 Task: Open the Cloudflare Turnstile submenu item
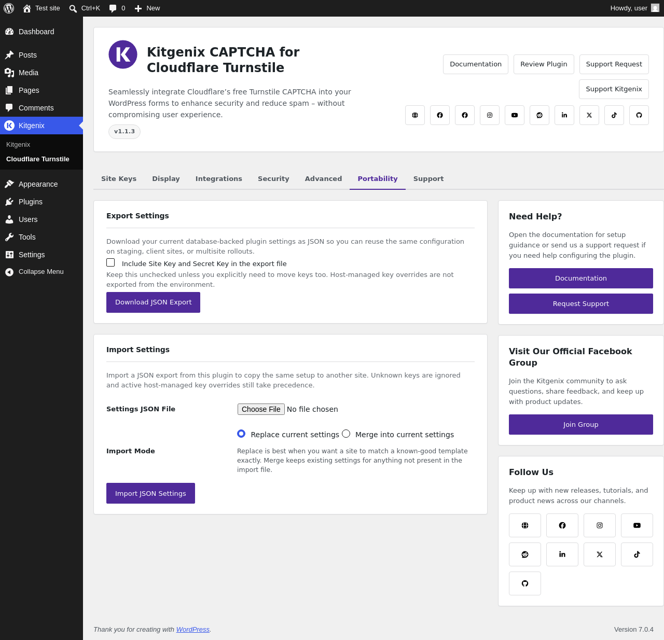(41, 159)
